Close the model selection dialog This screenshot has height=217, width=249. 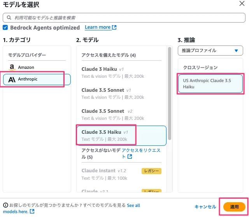242,3
